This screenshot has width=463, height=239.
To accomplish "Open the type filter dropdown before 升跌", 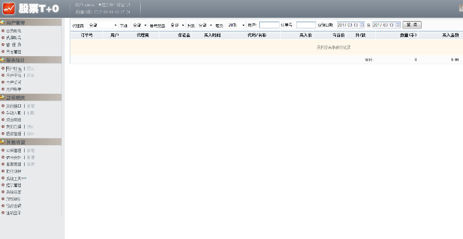I will (x=177, y=25).
